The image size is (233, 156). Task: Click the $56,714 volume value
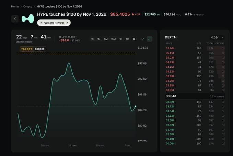tap(169, 14)
